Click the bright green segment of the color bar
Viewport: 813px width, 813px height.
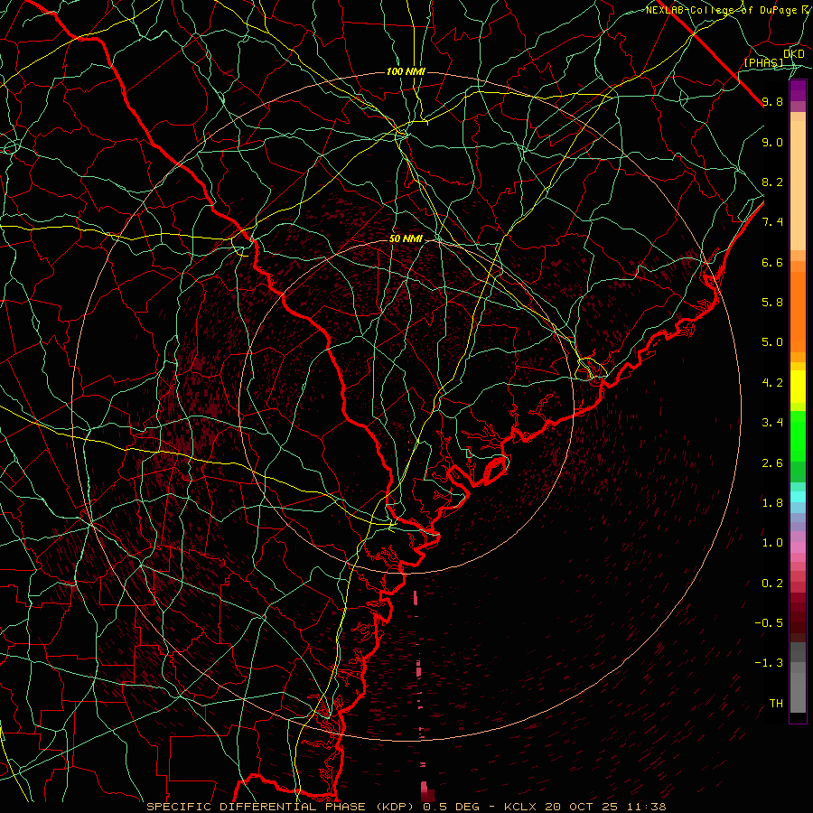(798, 436)
